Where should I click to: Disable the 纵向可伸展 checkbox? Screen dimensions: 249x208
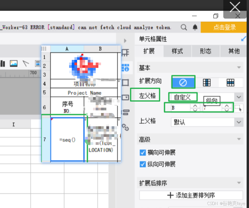click(143, 164)
